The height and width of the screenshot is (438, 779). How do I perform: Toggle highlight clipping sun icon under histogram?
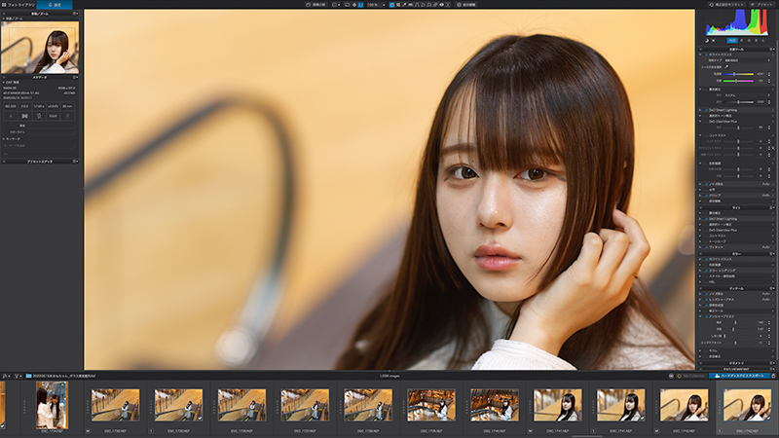tap(714, 41)
